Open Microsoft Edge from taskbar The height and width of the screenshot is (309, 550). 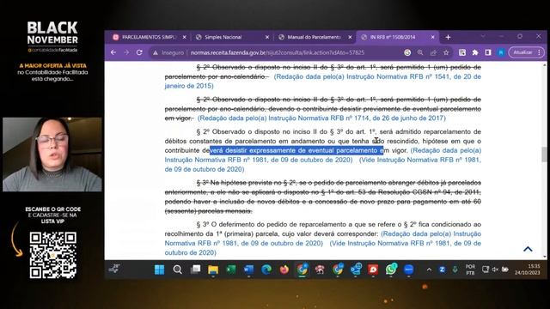[x=266, y=270]
